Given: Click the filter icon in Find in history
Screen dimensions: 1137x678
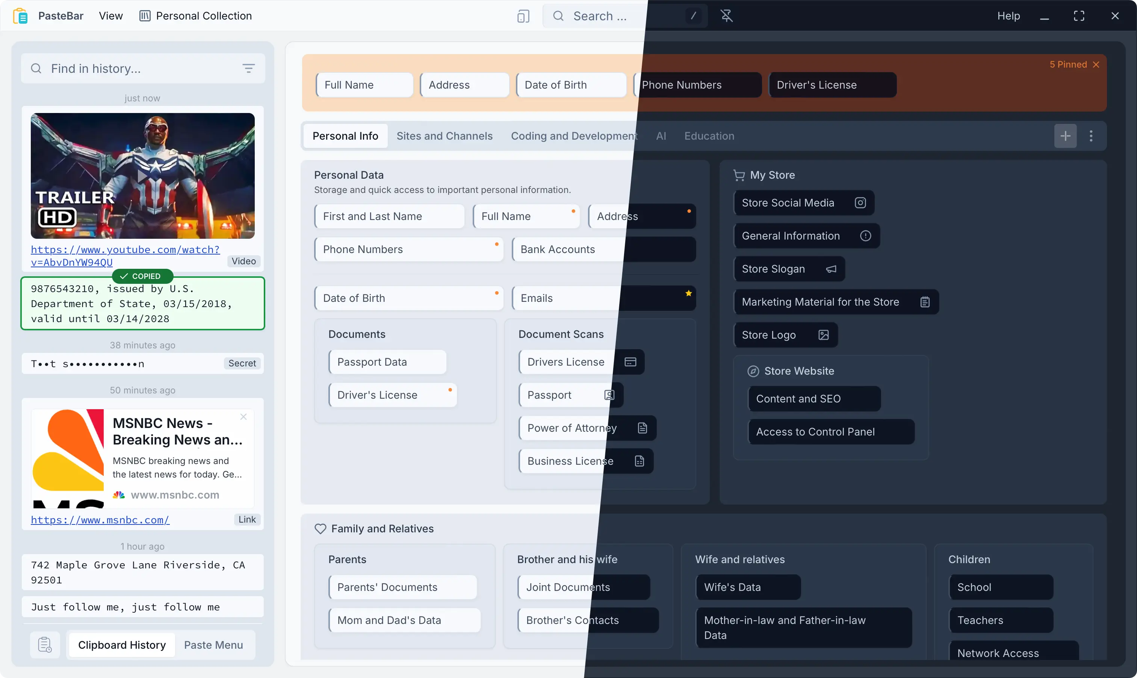Looking at the screenshot, I should (249, 68).
